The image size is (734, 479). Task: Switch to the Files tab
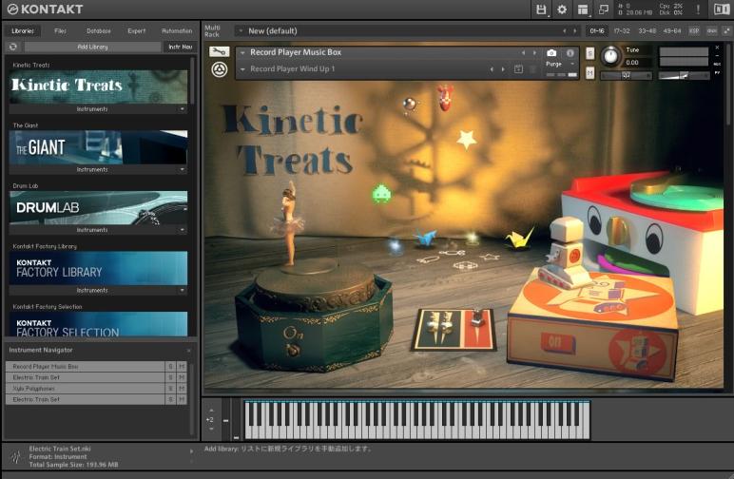click(60, 30)
